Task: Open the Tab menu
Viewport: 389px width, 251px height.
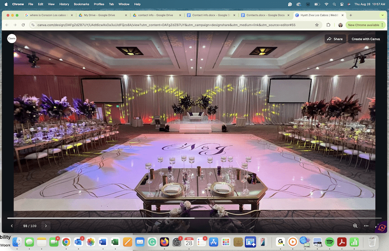Action: (x=111, y=4)
